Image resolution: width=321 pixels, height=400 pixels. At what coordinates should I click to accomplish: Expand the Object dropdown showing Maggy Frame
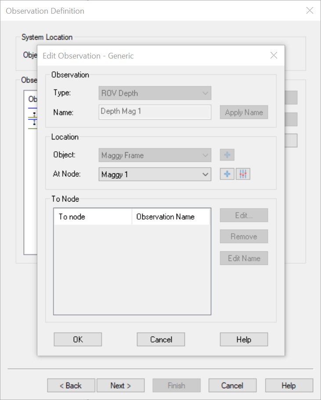click(155, 155)
